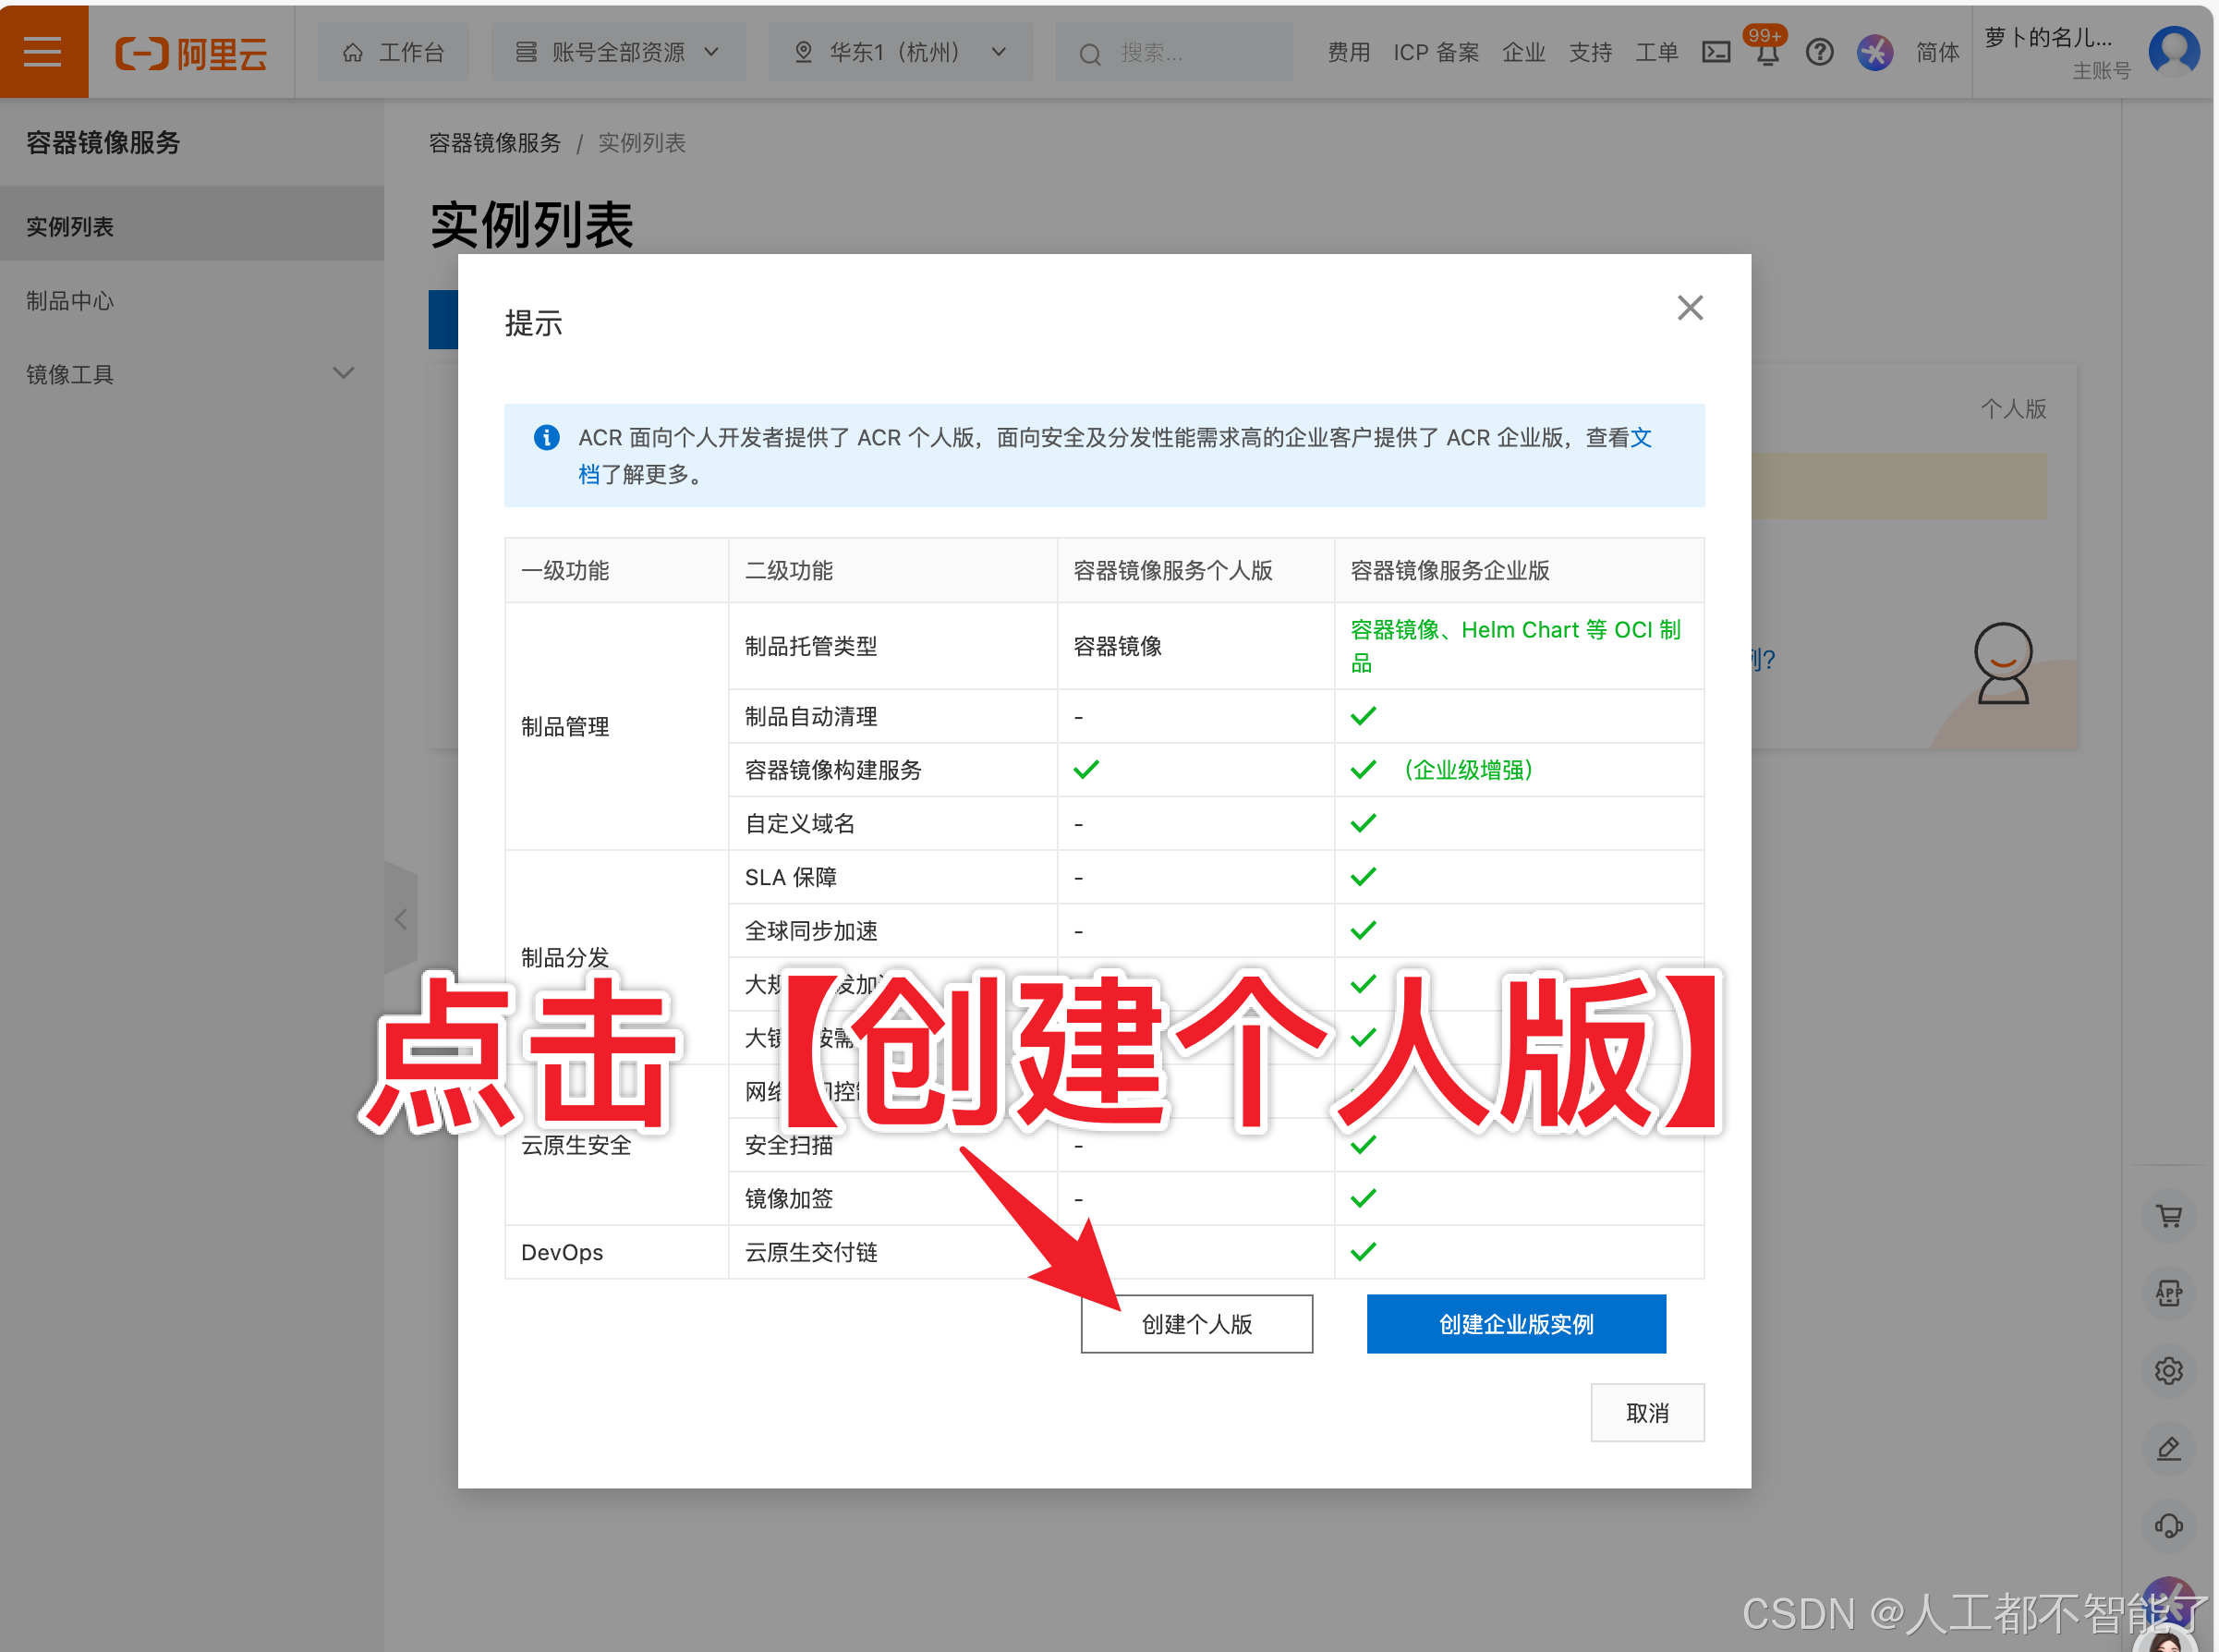
Task: Open the 费用 menu item
Action: (1349, 52)
